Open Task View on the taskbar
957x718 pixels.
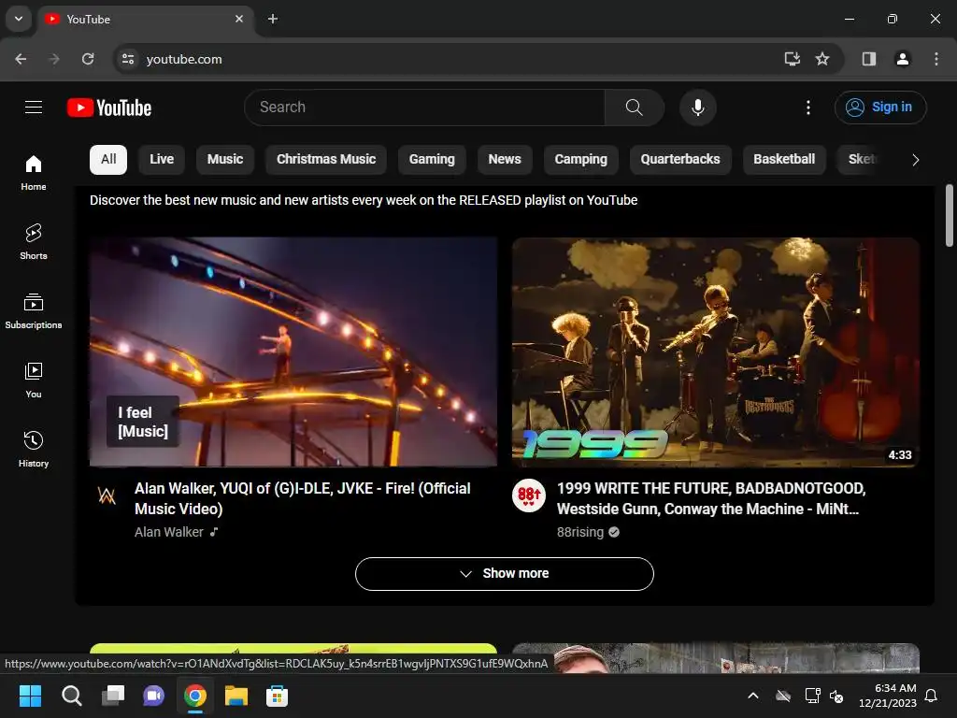pos(113,696)
